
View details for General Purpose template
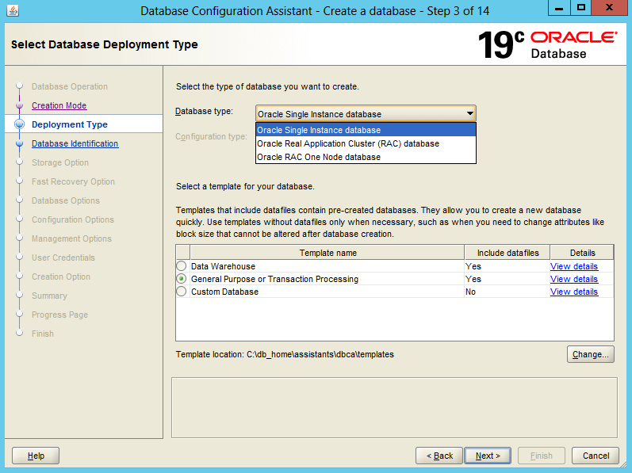click(574, 279)
